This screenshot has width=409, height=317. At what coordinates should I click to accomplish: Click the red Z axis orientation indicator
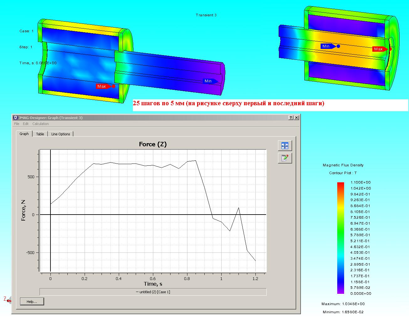pyautogui.click(x=6, y=299)
